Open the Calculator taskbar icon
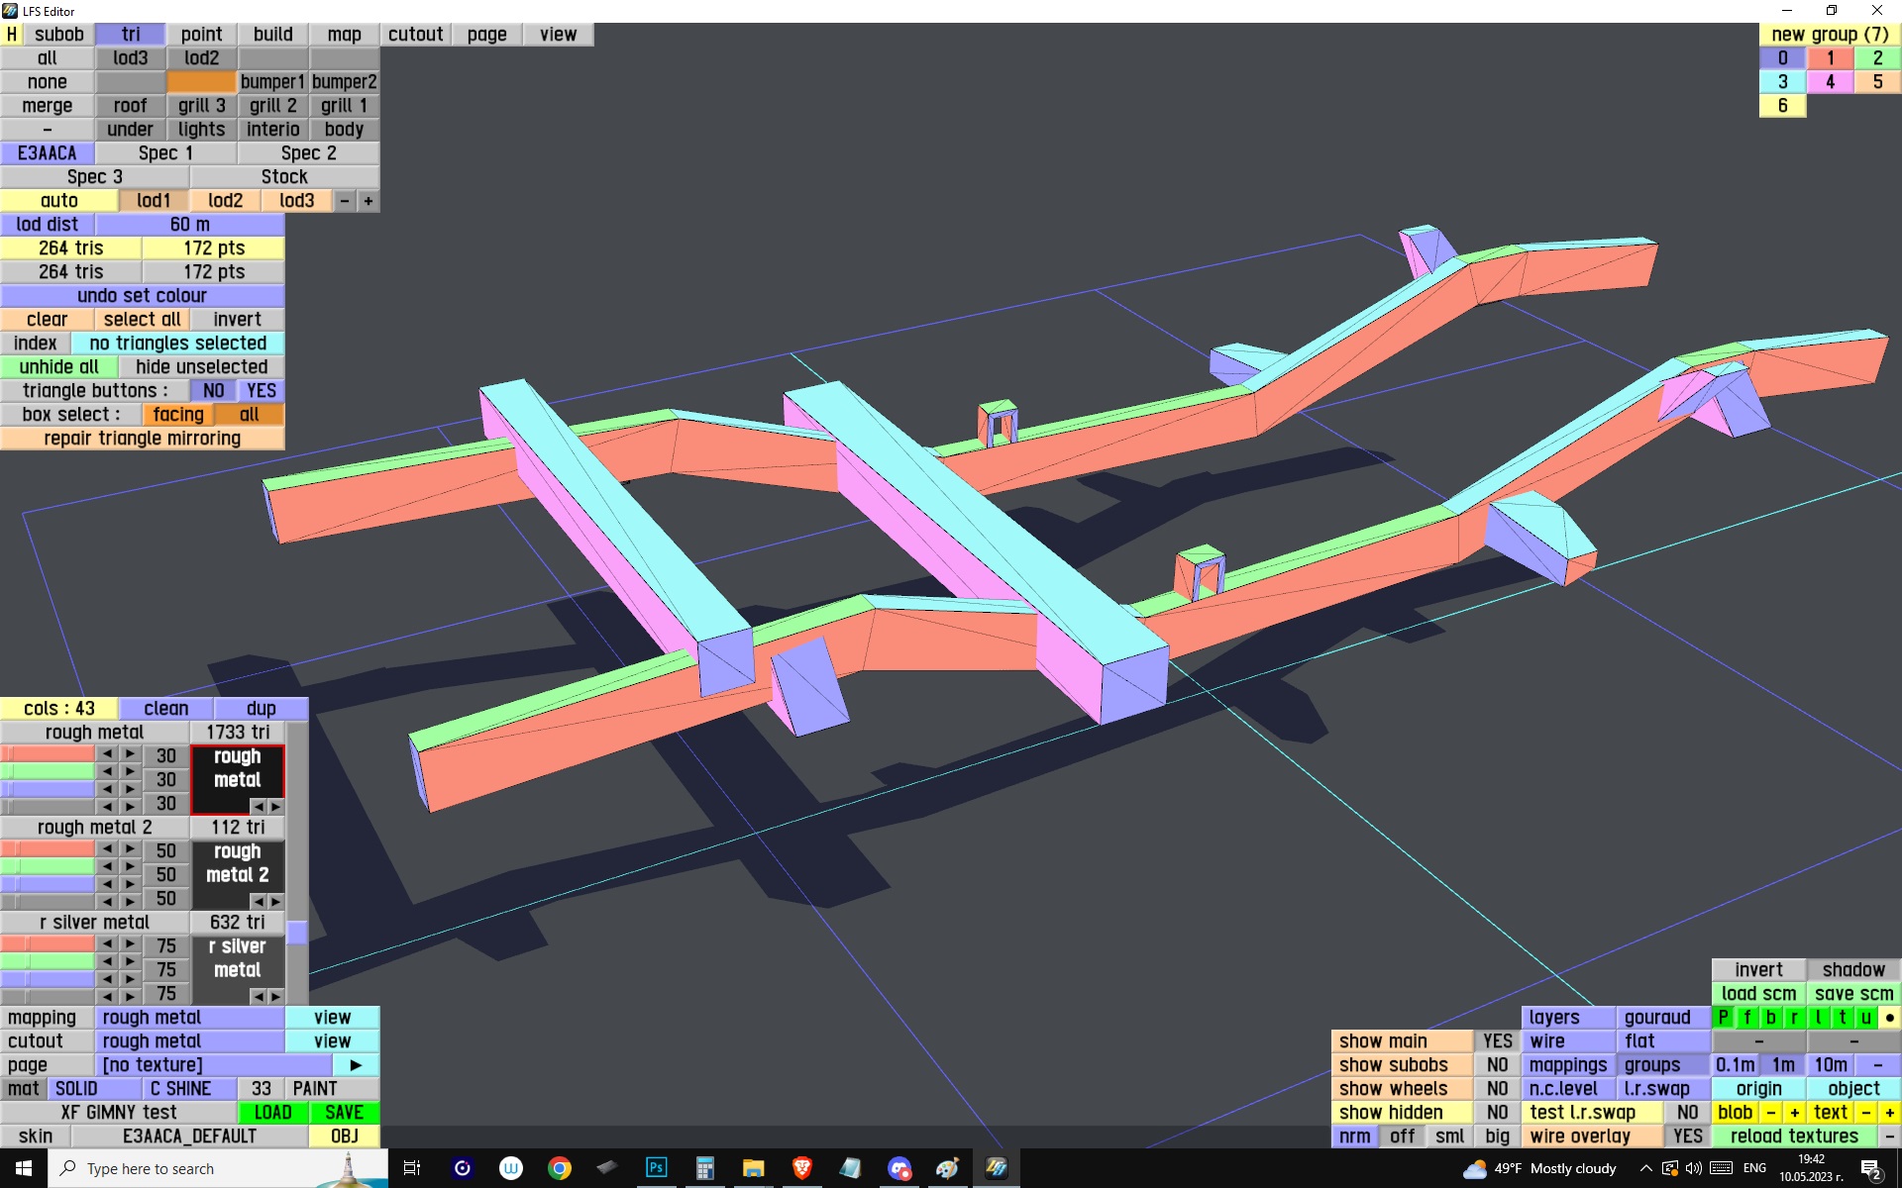 (x=704, y=1168)
